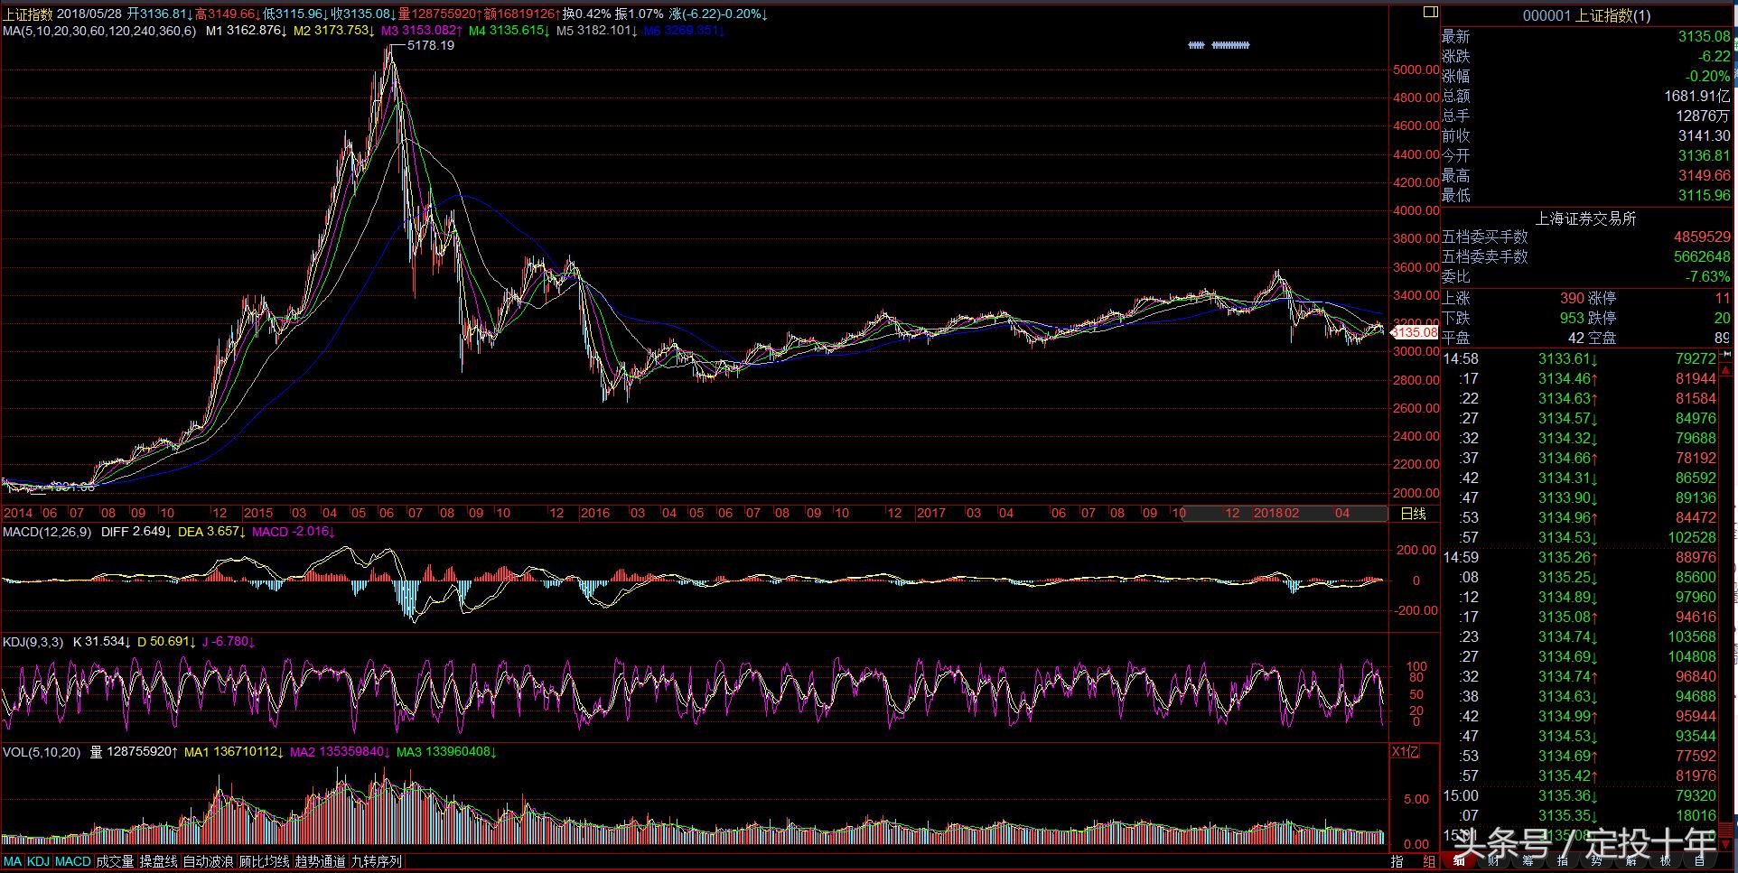Open the 筹 tab in quote panel
1738x873 pixels.
pyautogui.click(x=1528, y=862)
